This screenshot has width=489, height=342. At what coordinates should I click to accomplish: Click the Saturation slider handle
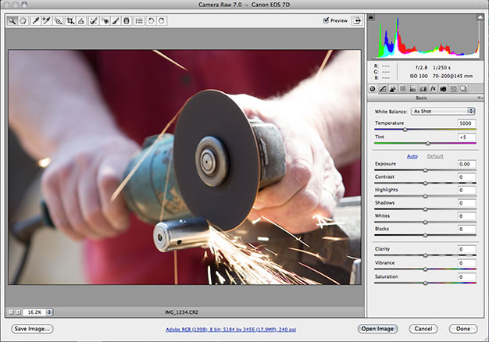[x=426, y=283]
